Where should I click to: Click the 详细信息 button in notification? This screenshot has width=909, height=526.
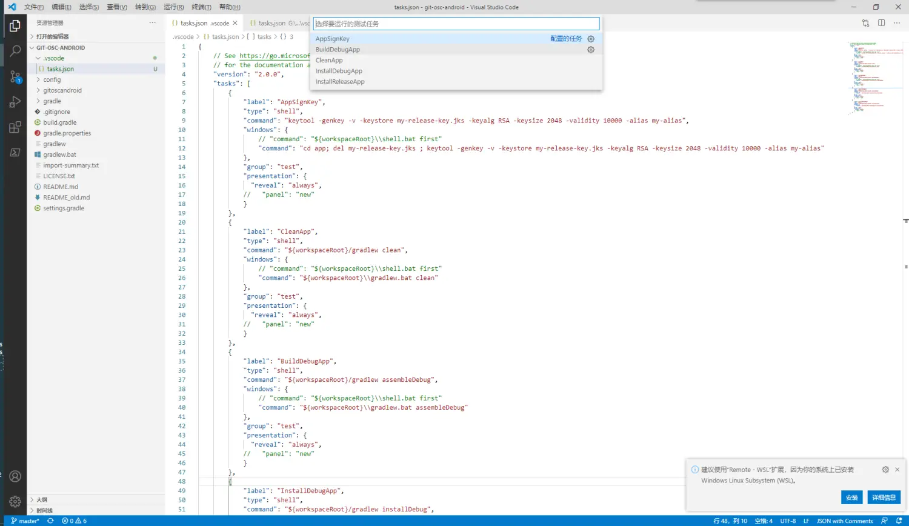coord(884,498)
